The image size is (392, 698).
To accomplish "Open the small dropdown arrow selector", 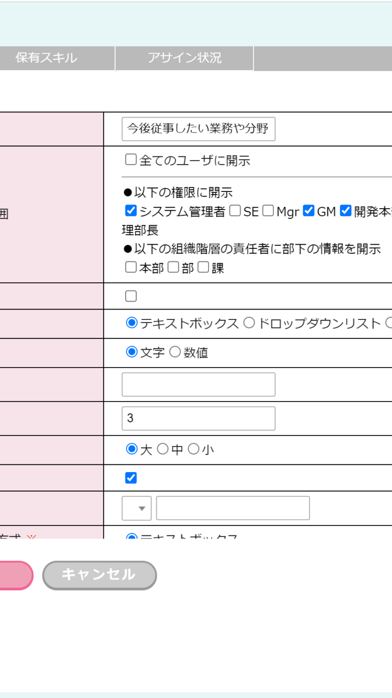I will coord(136,508).
